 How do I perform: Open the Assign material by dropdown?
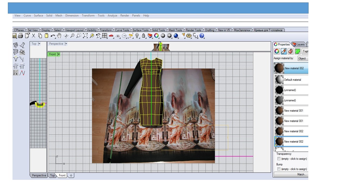click(303, 58)
